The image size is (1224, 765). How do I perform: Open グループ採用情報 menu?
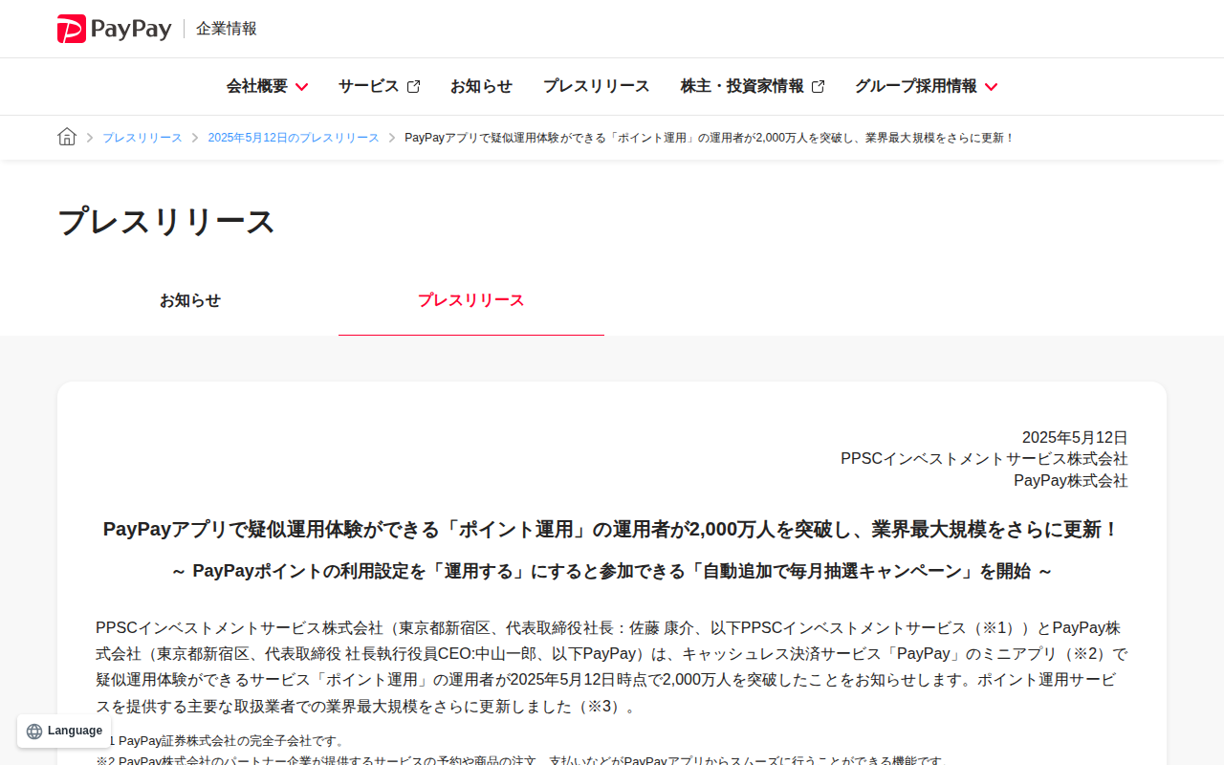coord(926,86)
